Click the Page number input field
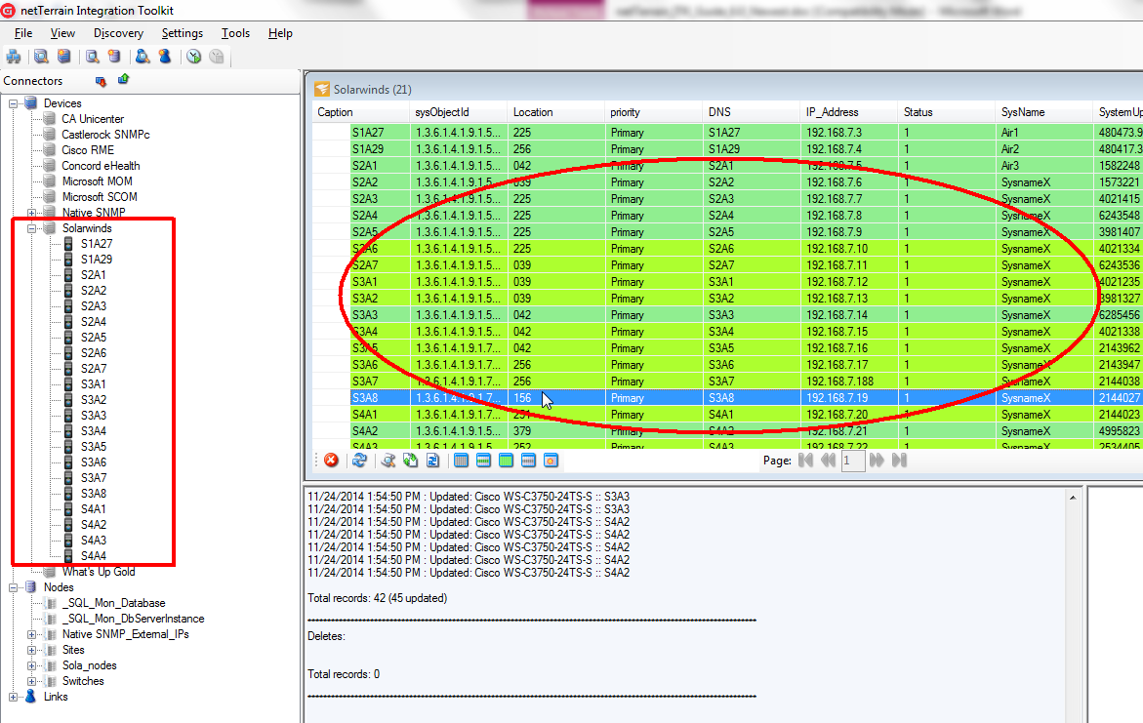 coord(853,461)
